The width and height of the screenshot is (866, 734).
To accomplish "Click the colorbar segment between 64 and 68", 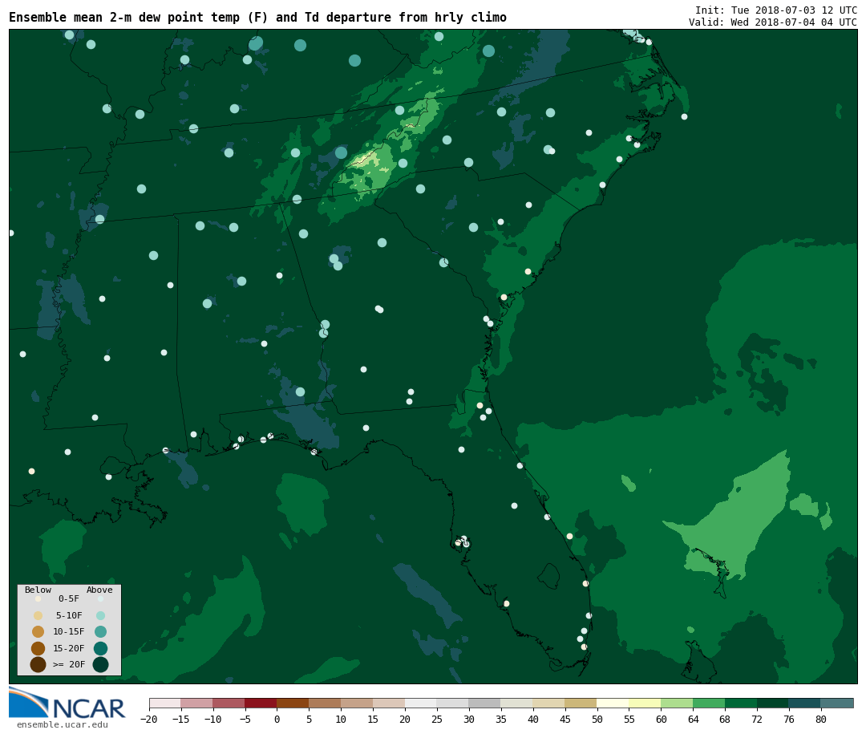I will pyautogui.click(x=709, y=703).
